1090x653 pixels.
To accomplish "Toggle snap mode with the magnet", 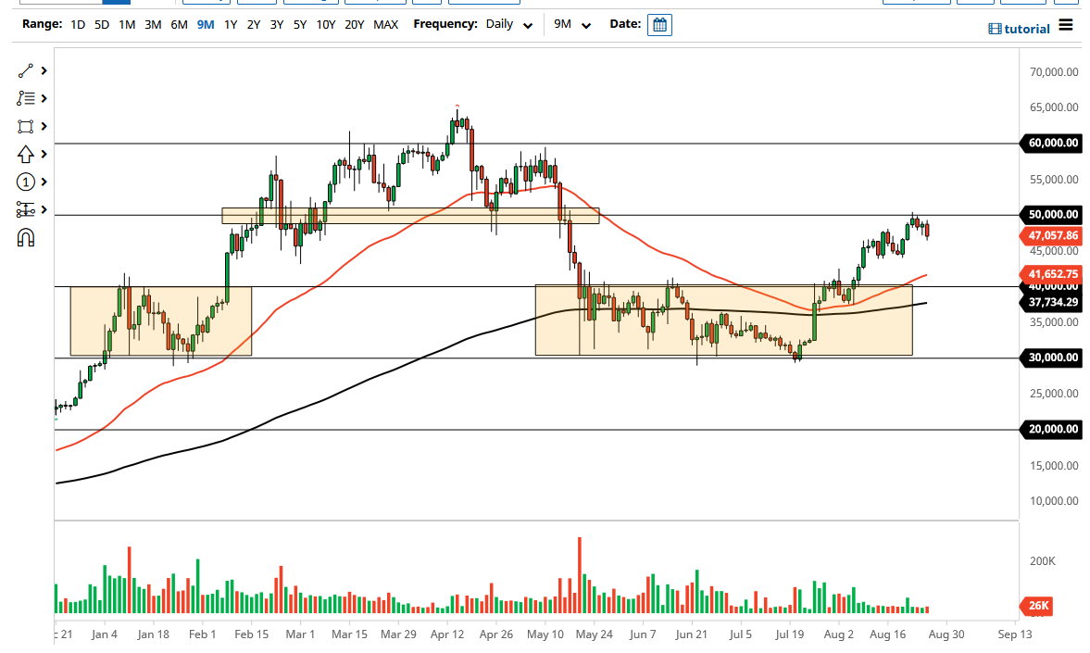I will (x=26, y=237).
